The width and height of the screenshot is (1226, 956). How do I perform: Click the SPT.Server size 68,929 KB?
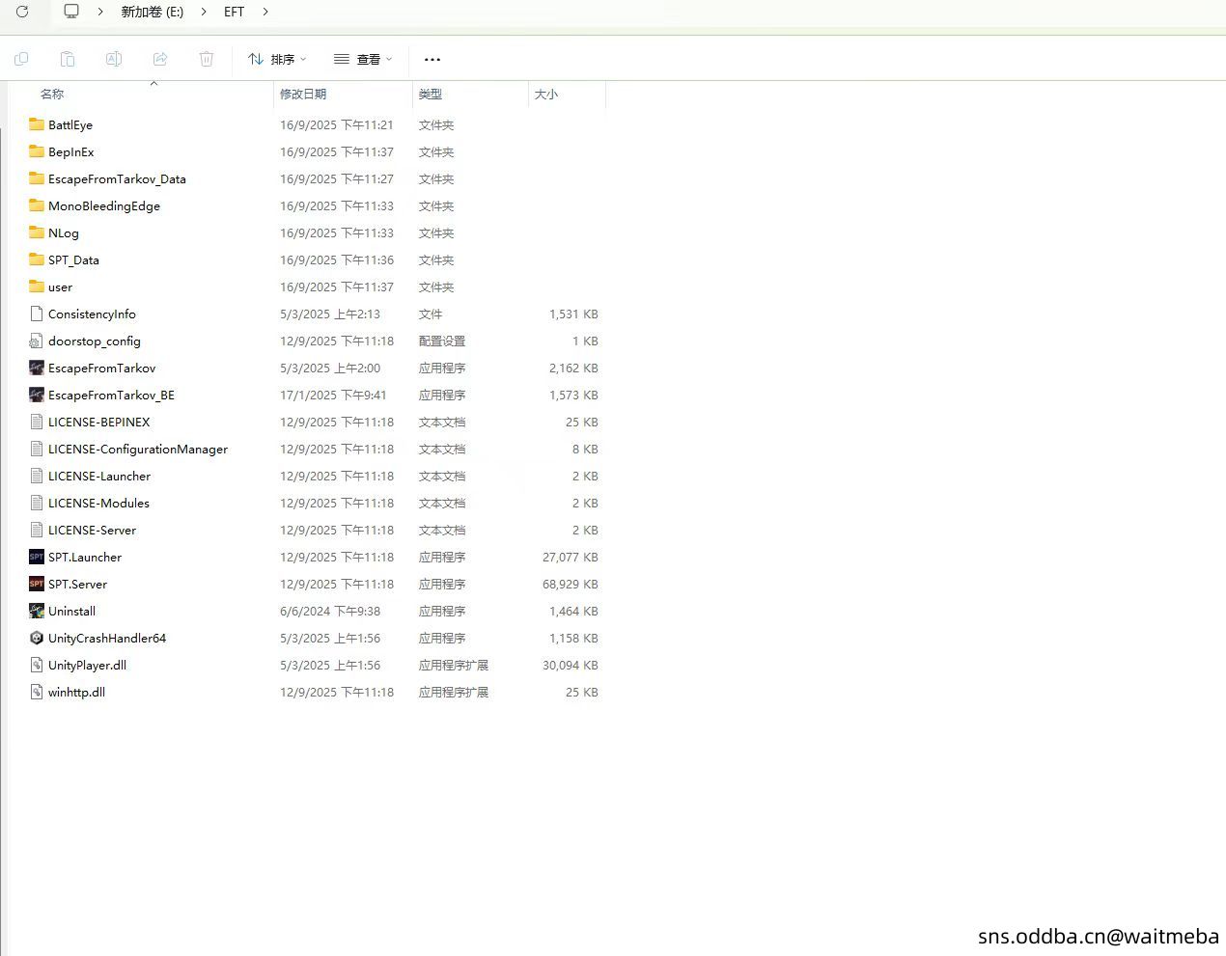(x=571, y=584)
